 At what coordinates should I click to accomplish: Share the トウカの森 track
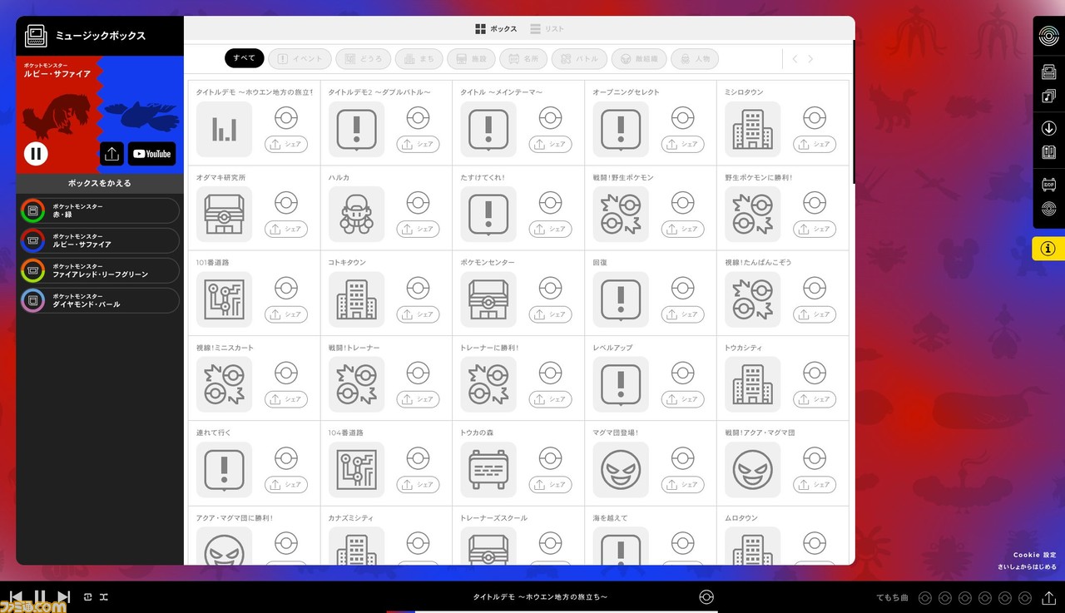coord(550,484)
